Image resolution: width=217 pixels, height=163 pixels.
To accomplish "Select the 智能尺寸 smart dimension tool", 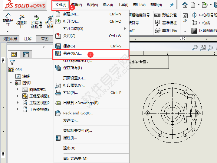I will pyautogui.click(x=8, y=20).
